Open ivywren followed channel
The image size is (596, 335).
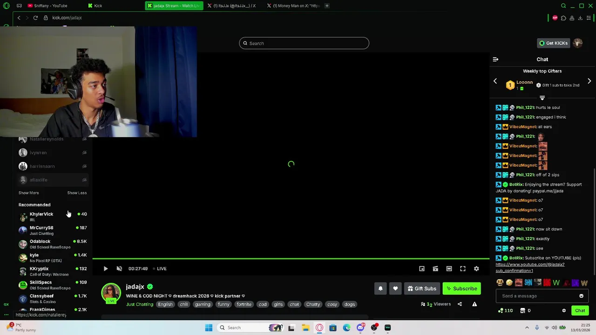pyautogui.click(x=53, y=153)
